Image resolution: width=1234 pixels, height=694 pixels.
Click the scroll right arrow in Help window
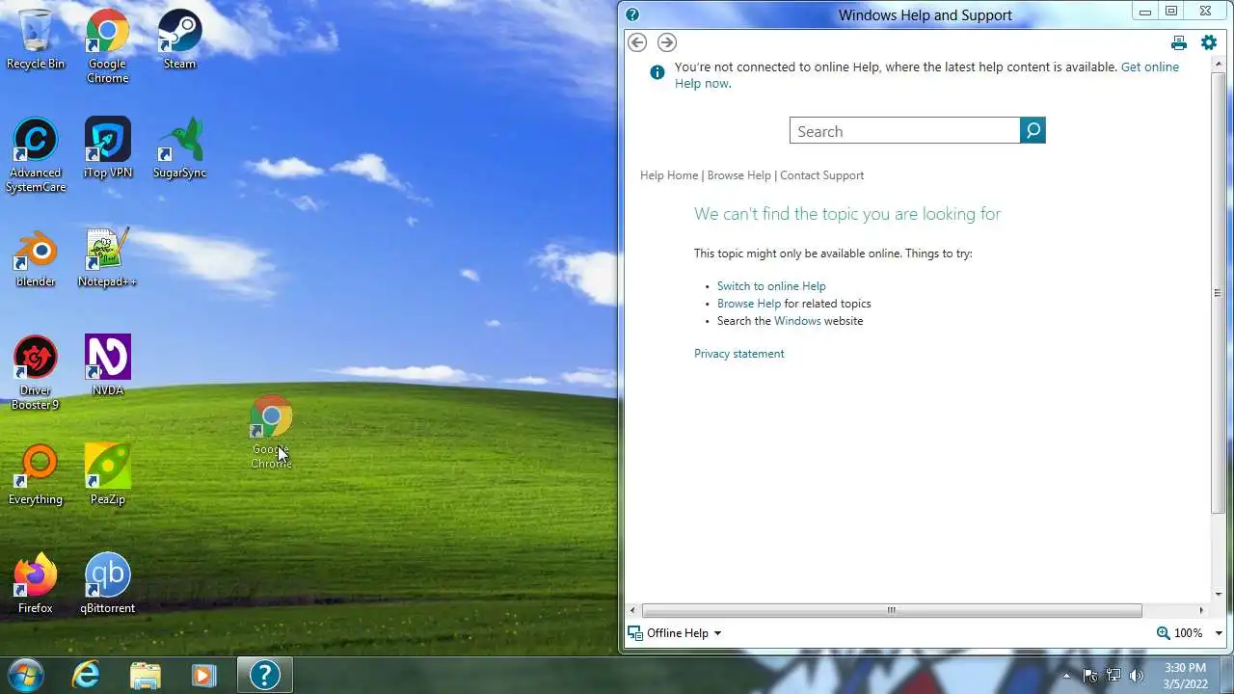[x=1201, y=610]
